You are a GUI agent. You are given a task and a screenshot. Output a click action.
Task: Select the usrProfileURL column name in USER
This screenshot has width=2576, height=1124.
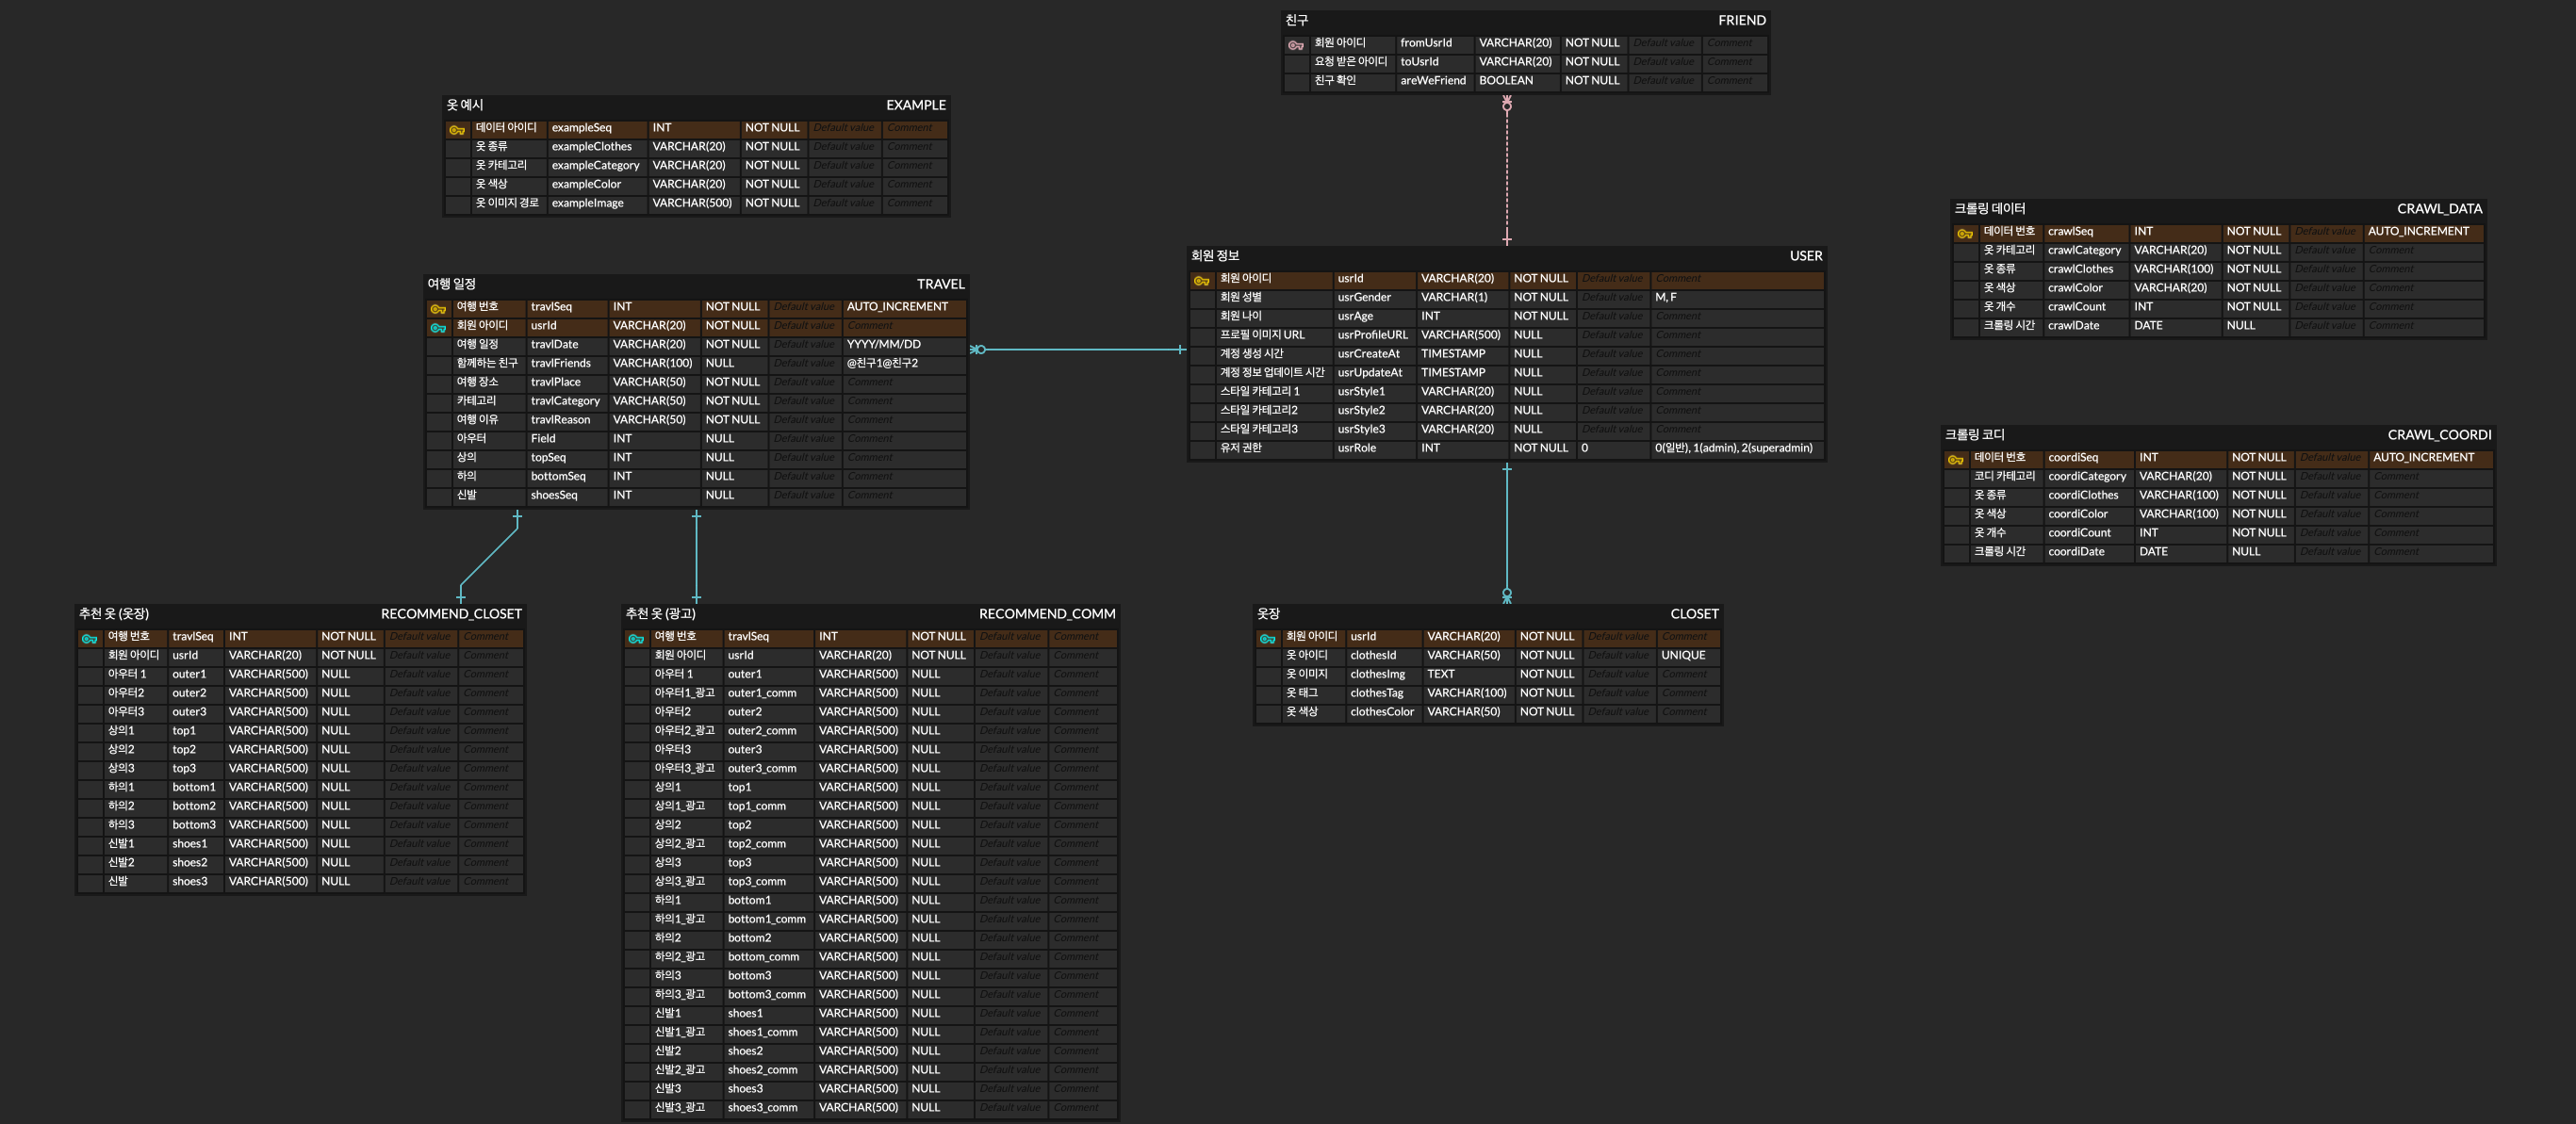1371,335
